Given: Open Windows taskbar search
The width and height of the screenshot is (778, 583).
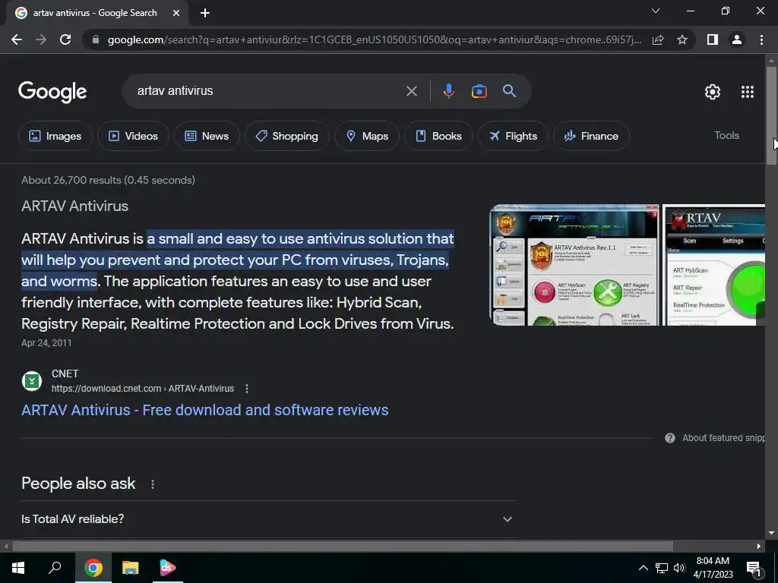Looking at the screenshot, I should 55,568.
